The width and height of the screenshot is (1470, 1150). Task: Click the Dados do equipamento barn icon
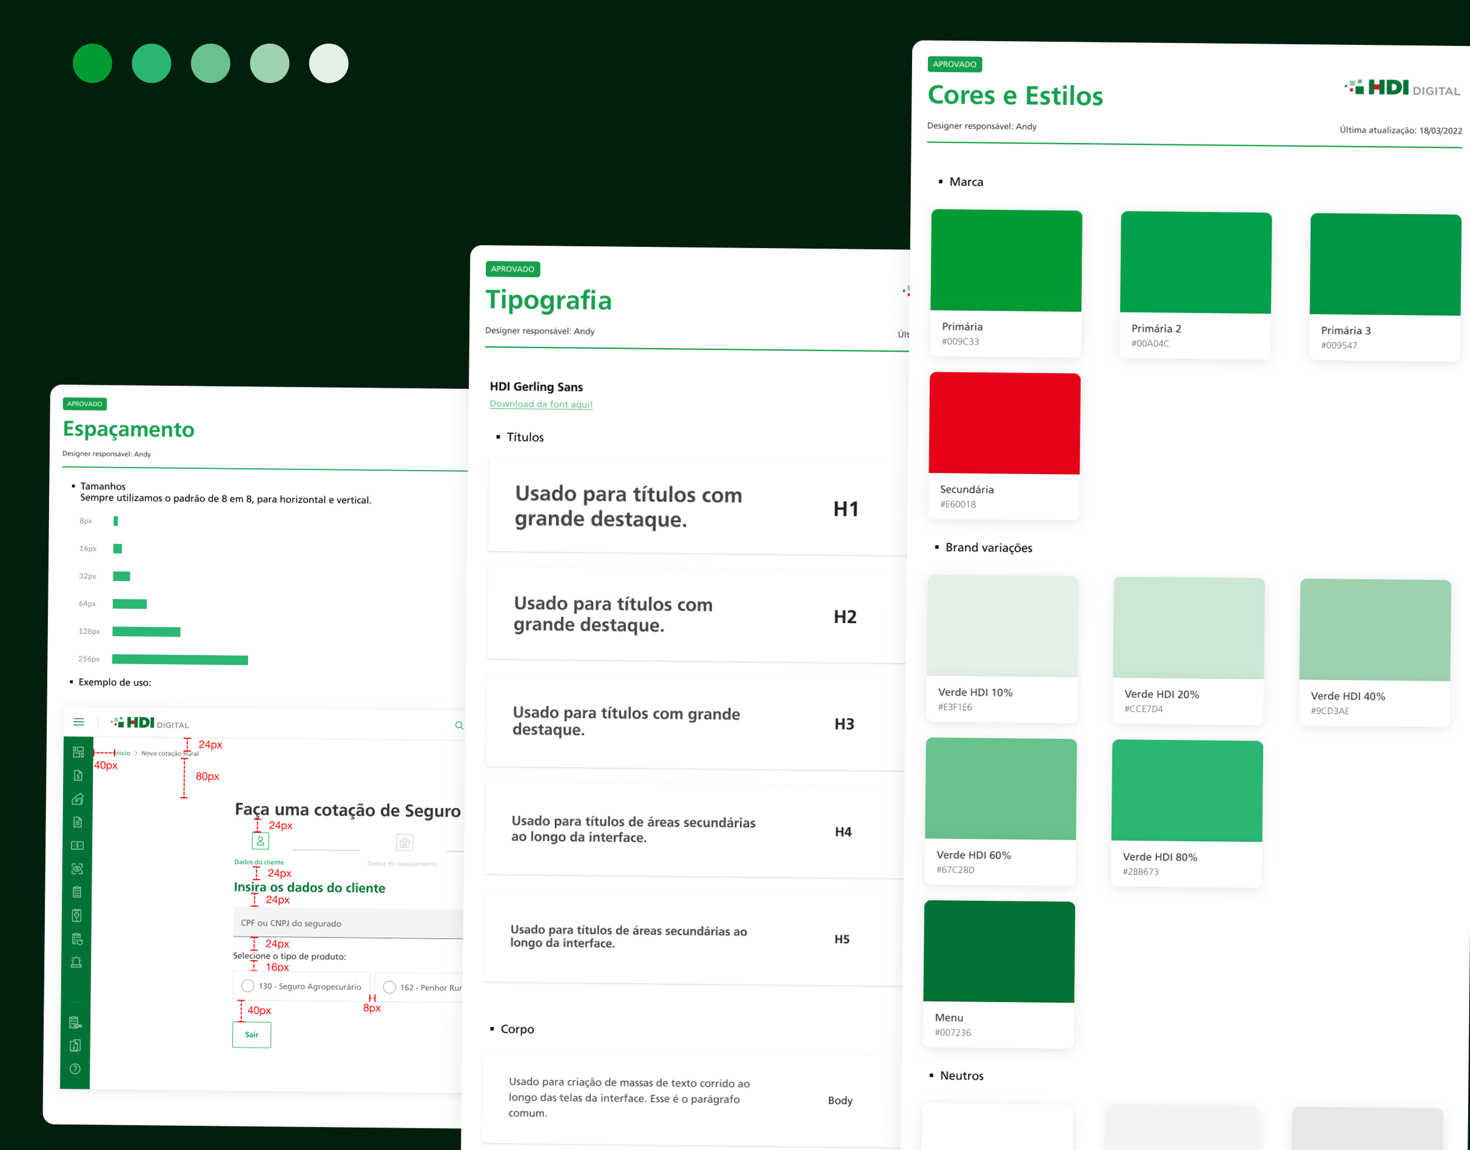point(404,842)
